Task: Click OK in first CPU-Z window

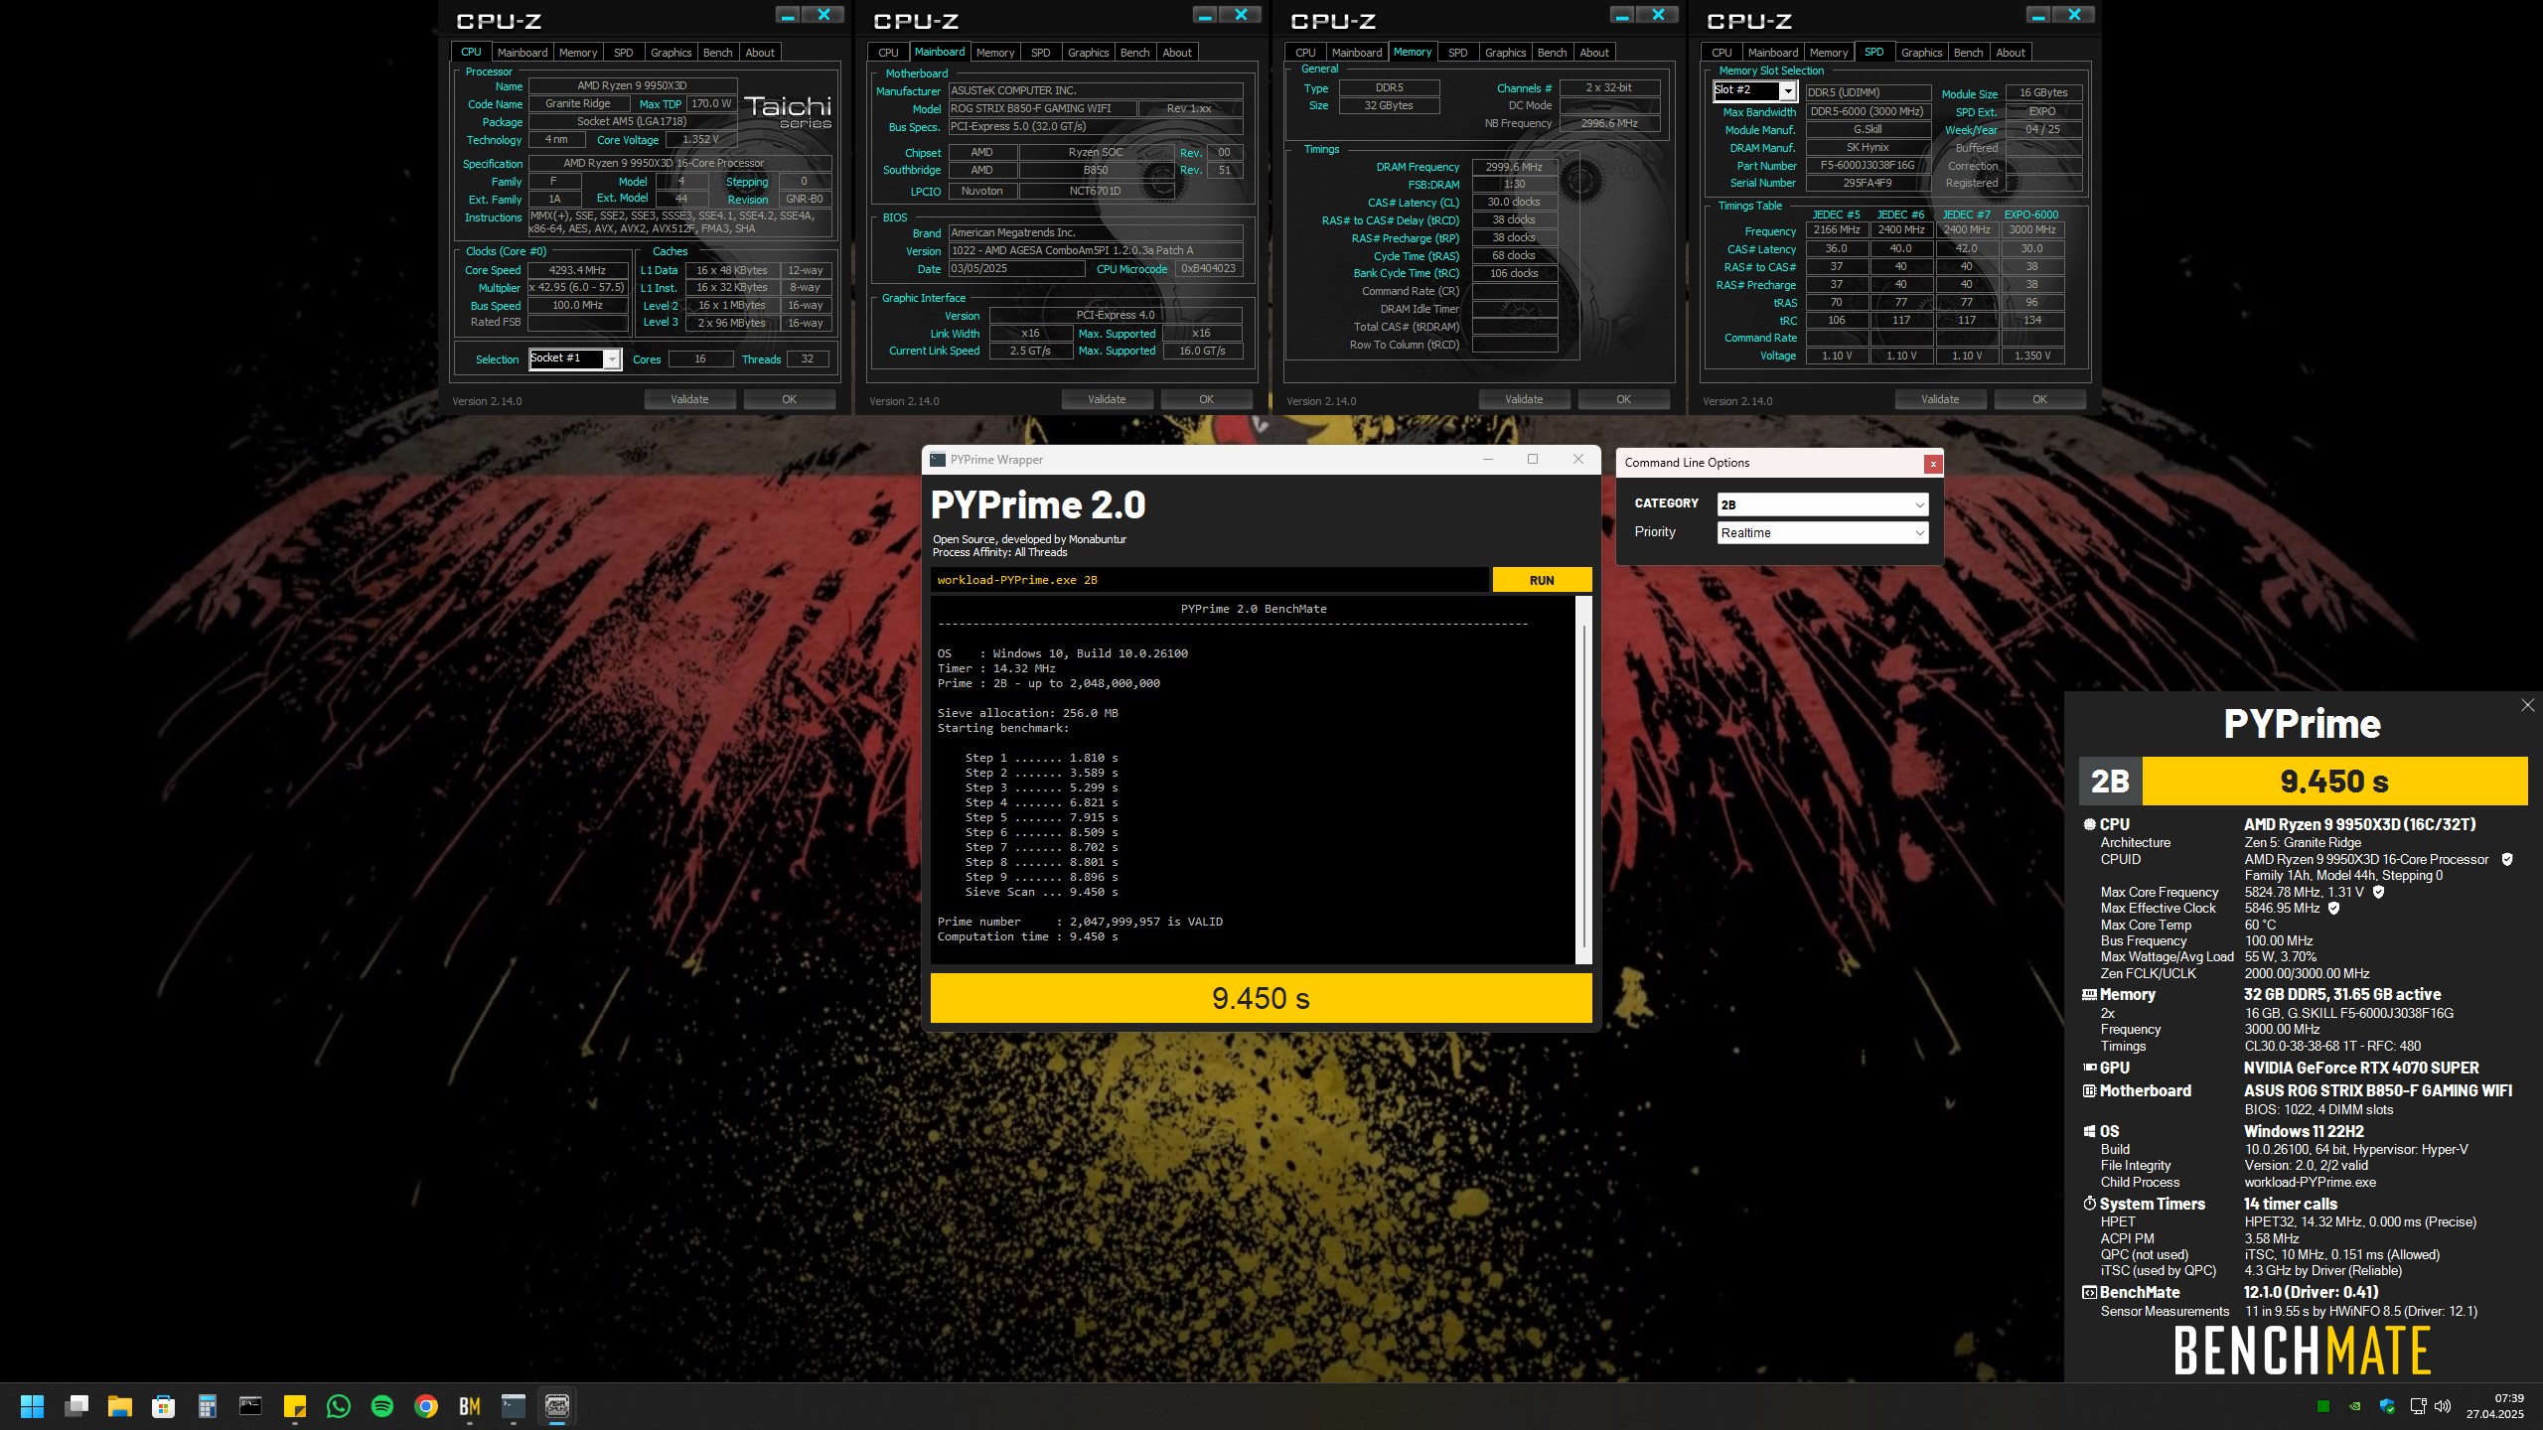Action: click(789, 399)
